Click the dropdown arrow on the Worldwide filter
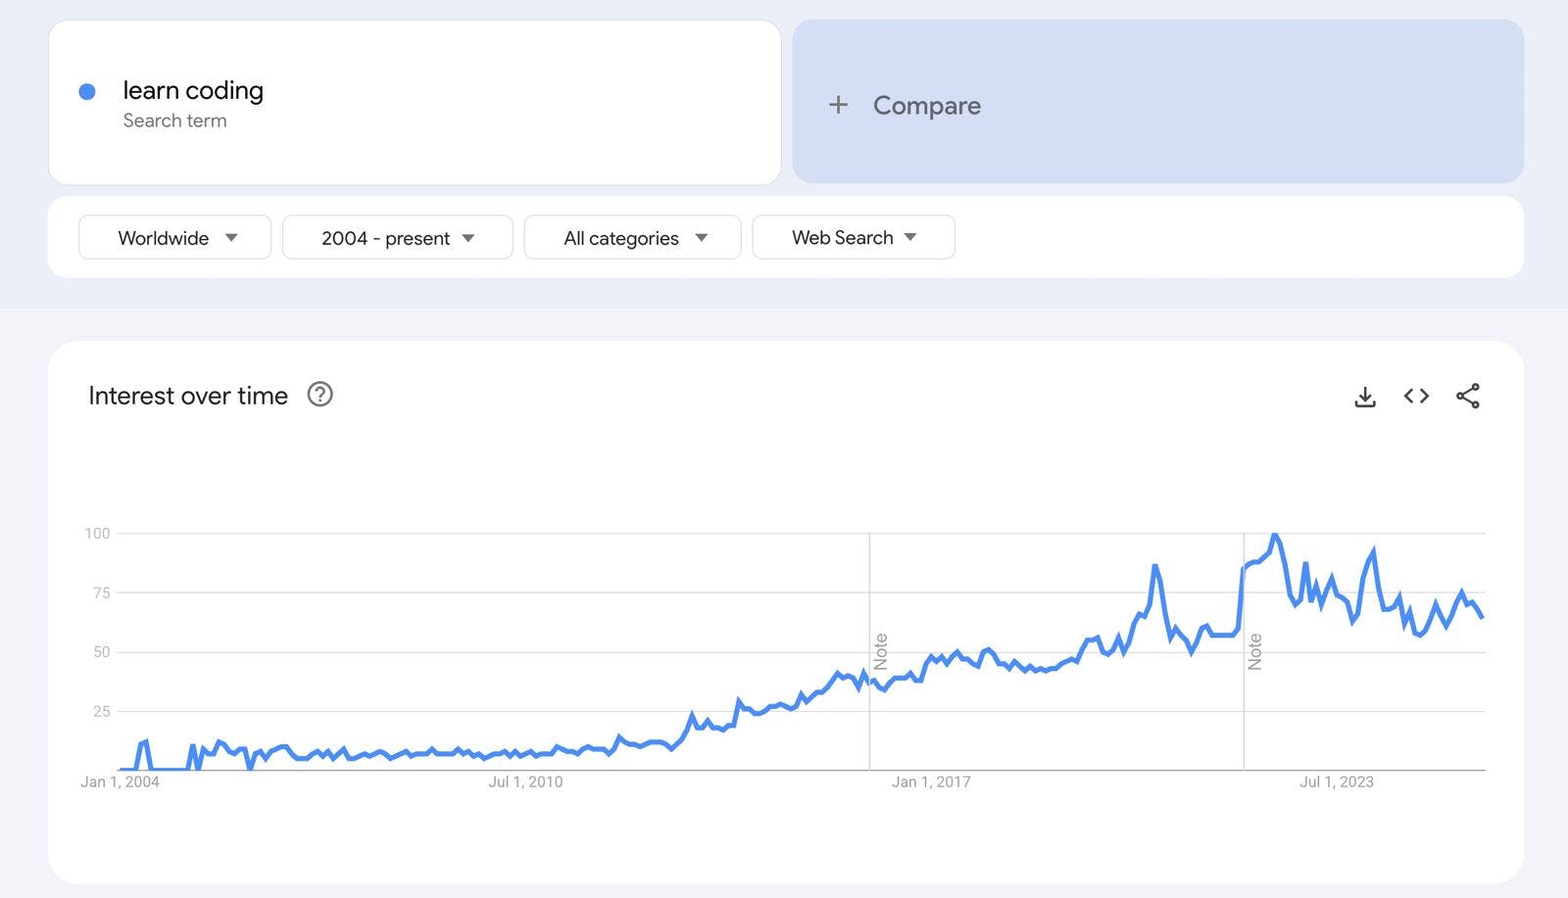Screen dimensions: 1568x898 (232, 237)
